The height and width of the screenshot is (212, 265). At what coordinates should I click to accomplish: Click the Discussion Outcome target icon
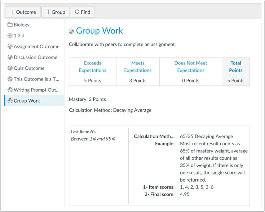pos(10,57)
